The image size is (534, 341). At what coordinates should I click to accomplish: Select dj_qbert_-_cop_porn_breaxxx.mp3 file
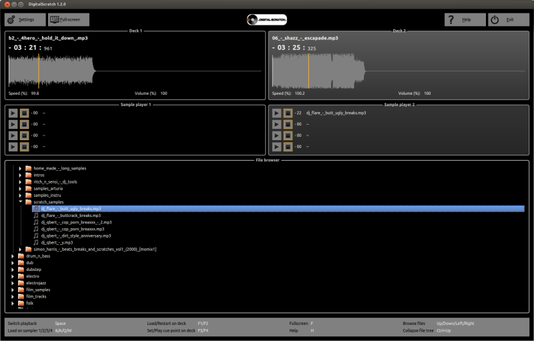73,229
